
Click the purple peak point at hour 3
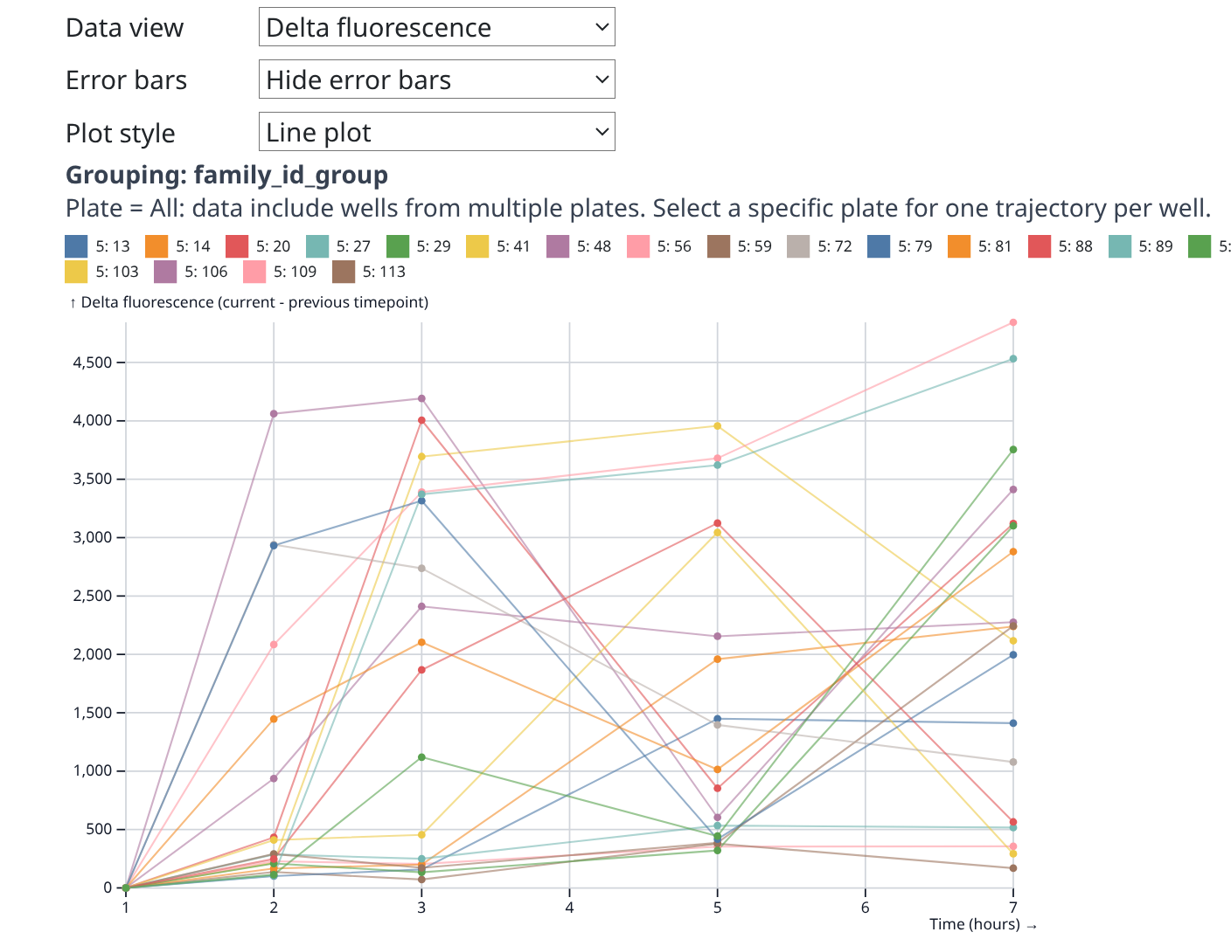[x=421, y=398]
